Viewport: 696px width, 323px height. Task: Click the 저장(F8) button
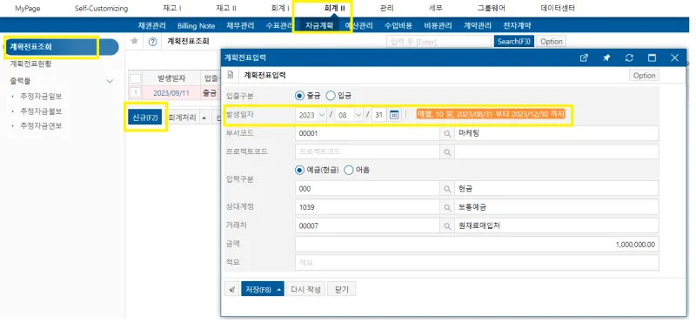click(263, 289)
